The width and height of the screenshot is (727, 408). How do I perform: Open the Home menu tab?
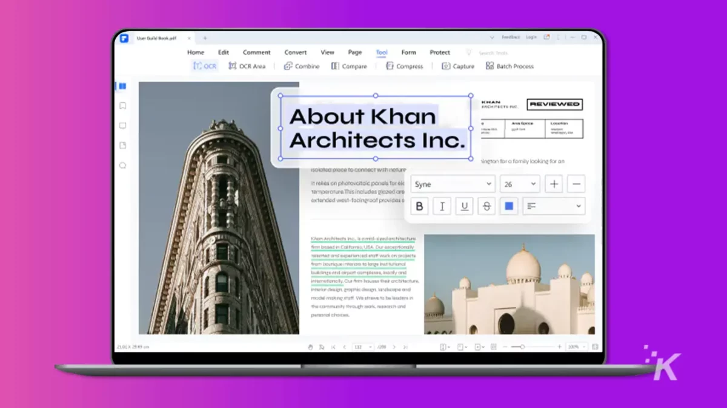pos(196,53)
